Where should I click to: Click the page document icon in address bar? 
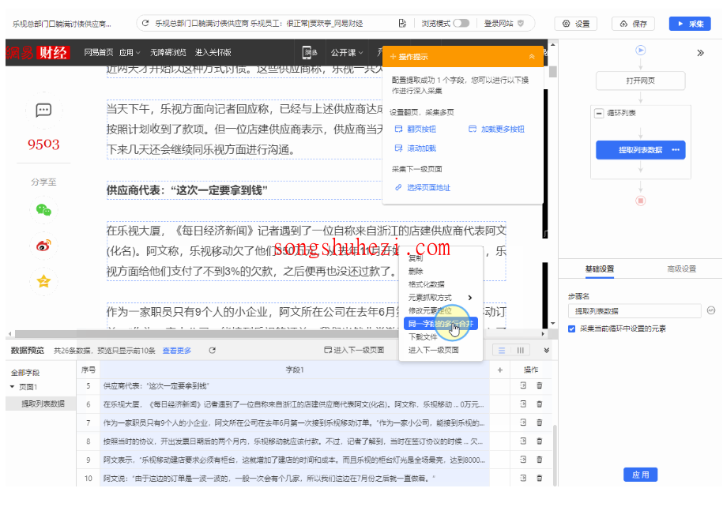[x=402, y=23]
